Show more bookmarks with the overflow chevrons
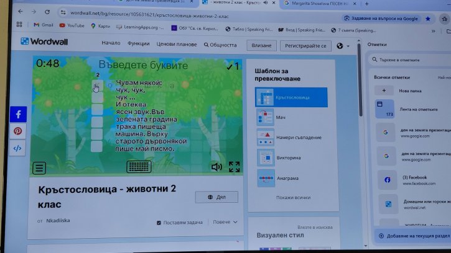The width and height of the screenshot is (451, 253). (x=433, y=31)
